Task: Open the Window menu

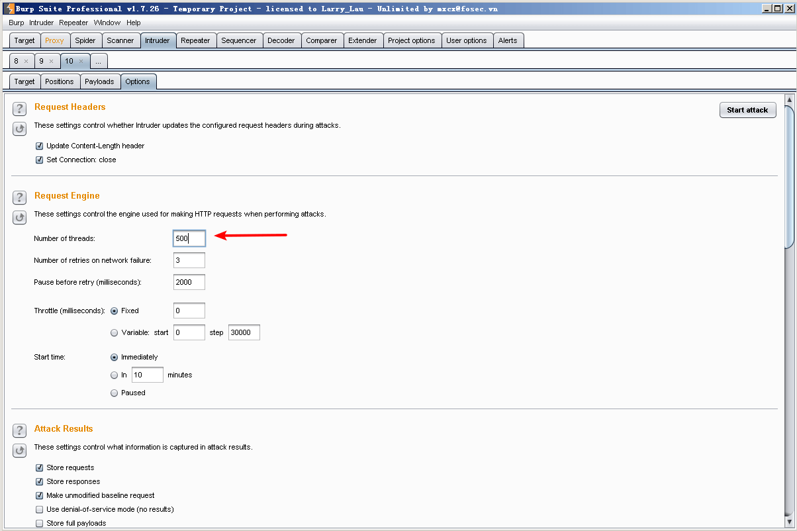Action: [x=107, y=23]
